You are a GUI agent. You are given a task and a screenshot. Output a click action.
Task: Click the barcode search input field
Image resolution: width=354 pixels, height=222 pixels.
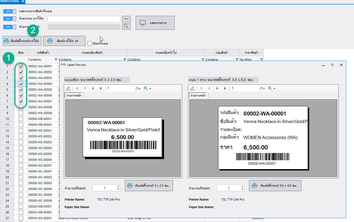tap(84, 19)
